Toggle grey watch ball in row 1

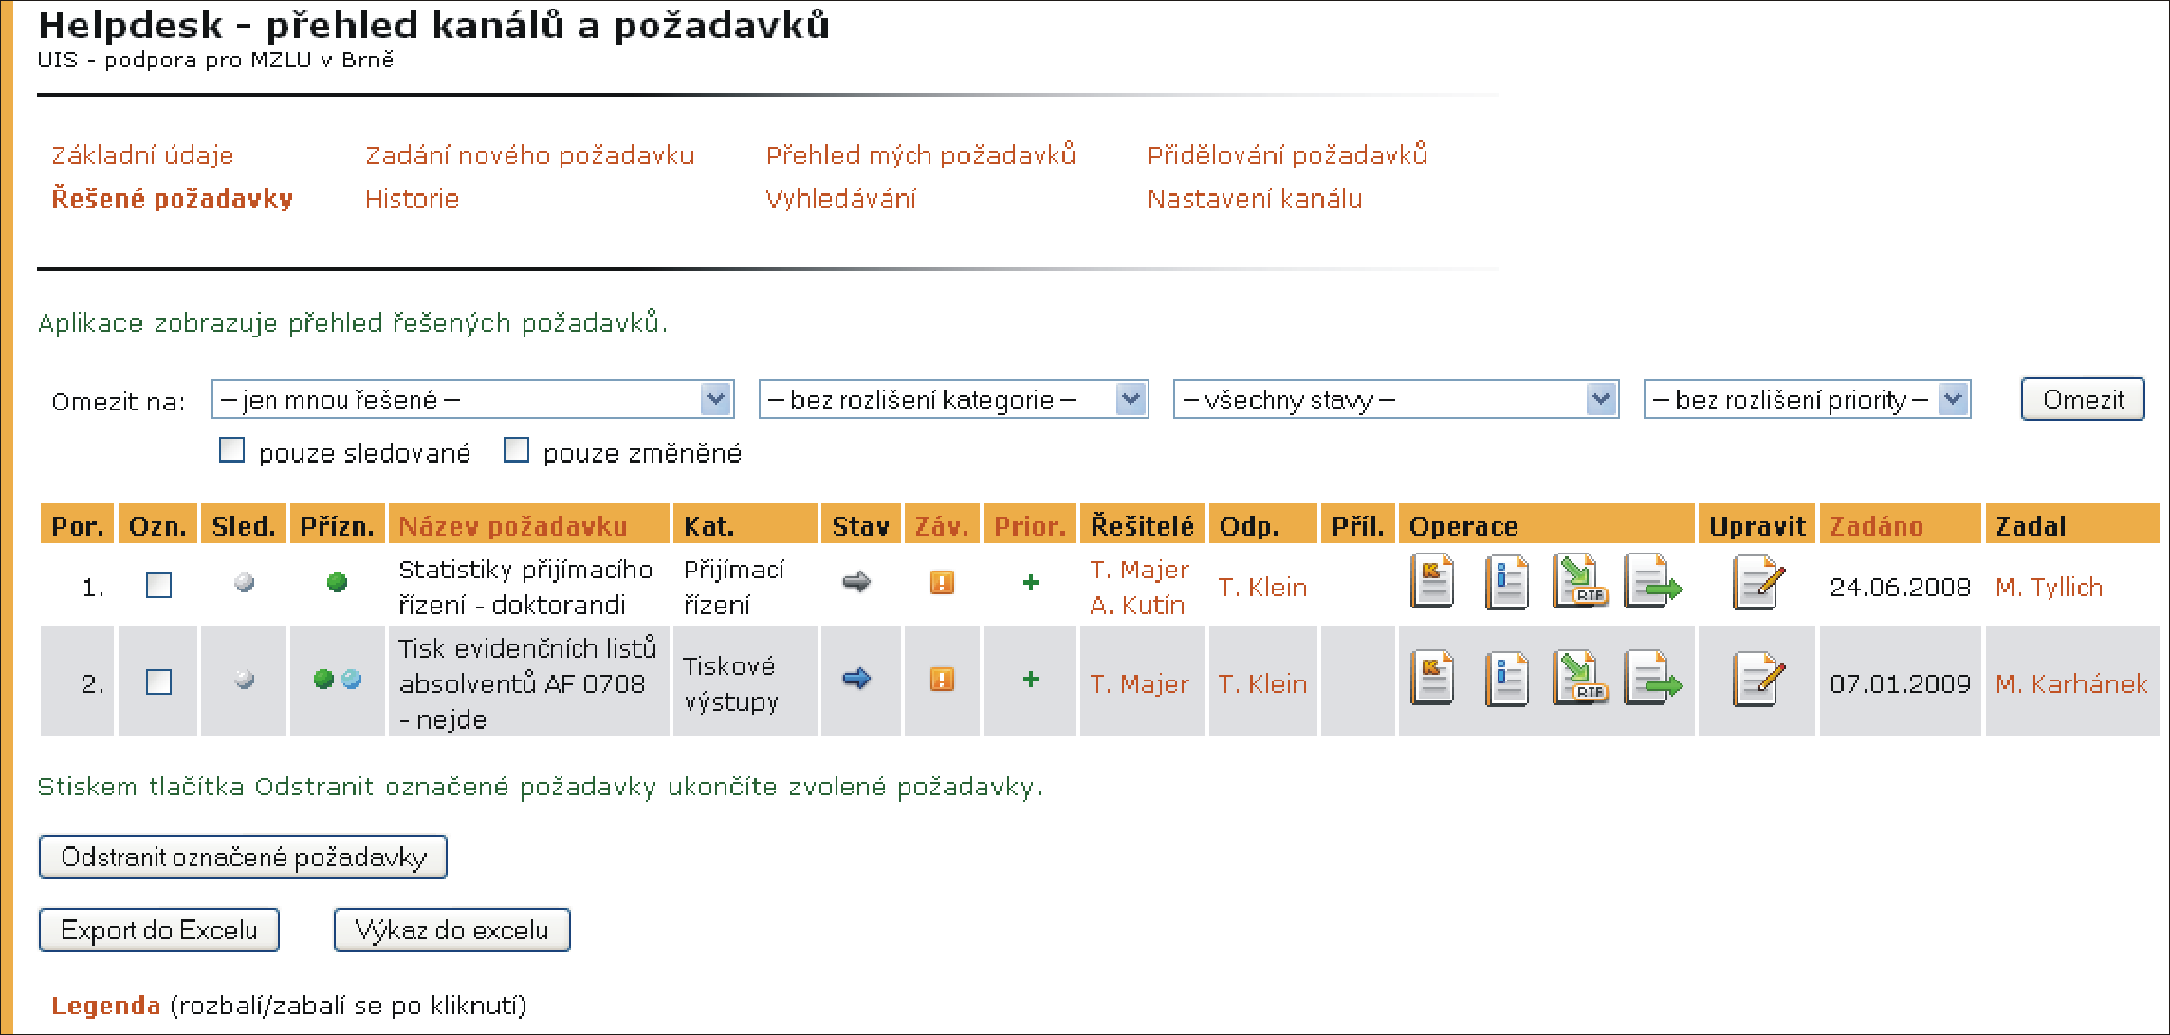245,583
